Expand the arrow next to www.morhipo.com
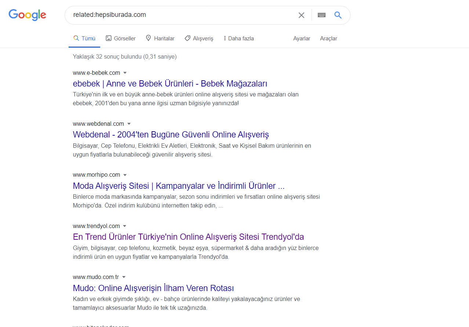This screenshot has width=469, height=327. [x=126, y=175]
